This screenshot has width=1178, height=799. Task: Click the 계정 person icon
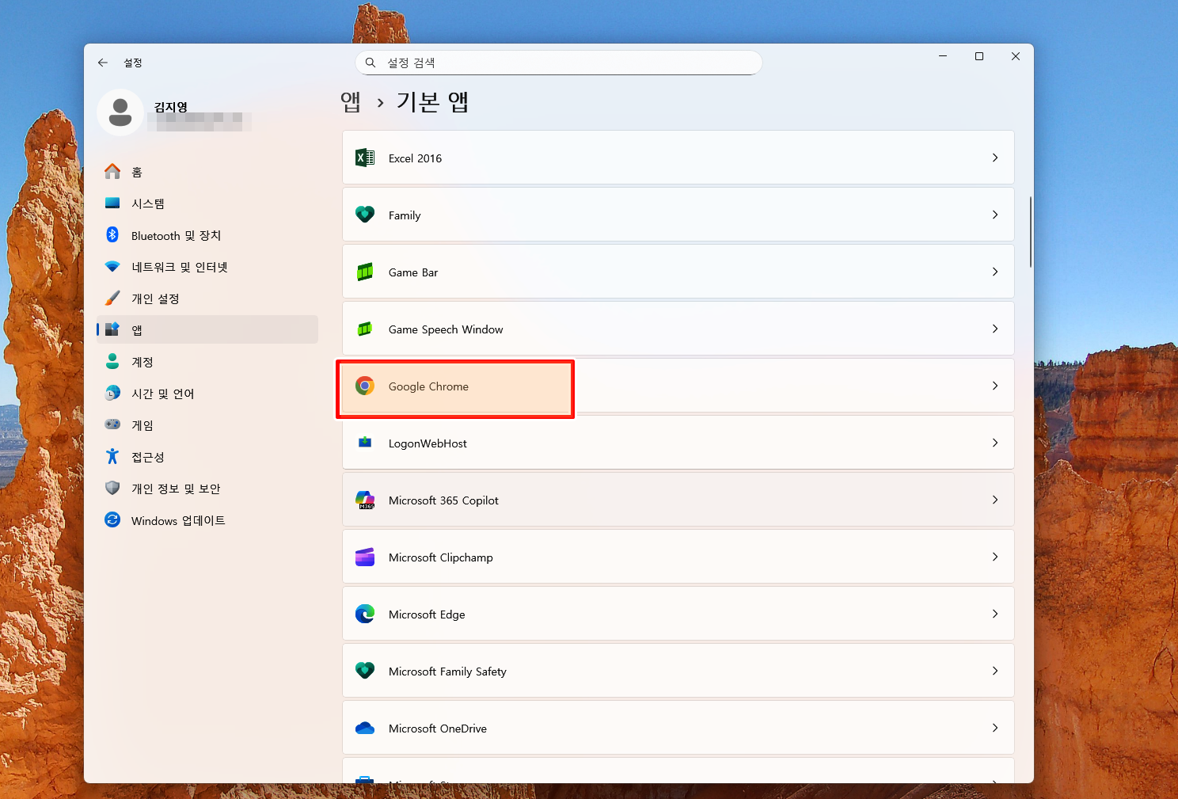[x=112, y=361]
